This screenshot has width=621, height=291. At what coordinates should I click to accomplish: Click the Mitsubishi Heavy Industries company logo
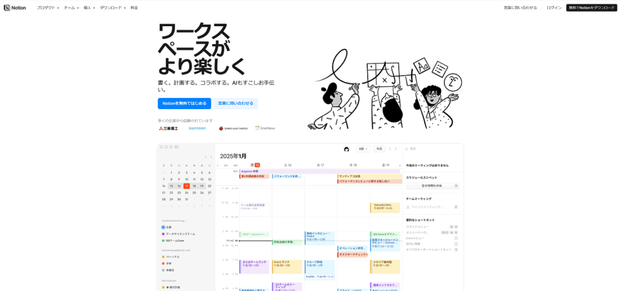pyautogui.click(x=168, y=128)
